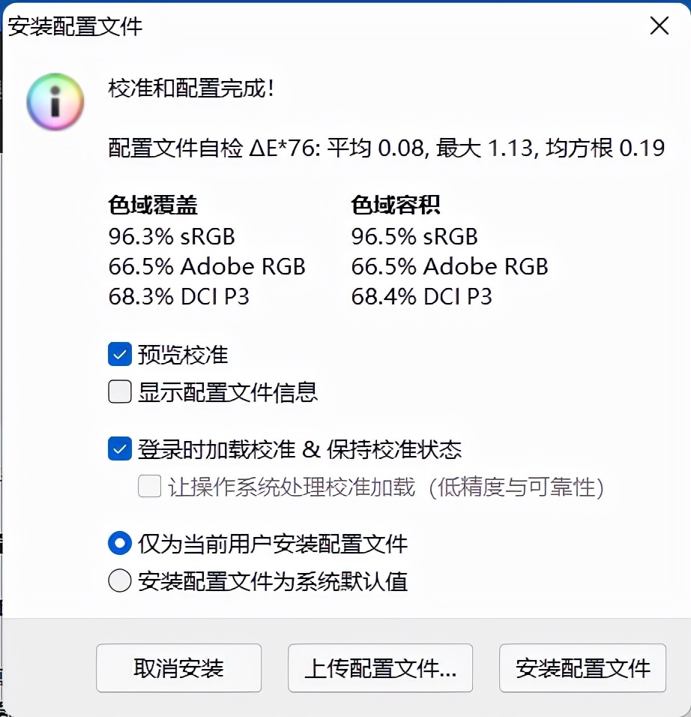Click the 色域容积 heading
The height and width of the screenshot is (717, 691).
(395, 205)
